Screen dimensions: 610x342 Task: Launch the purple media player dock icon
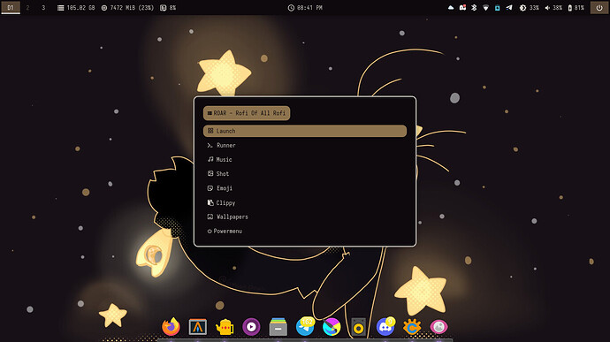point(251,327)
